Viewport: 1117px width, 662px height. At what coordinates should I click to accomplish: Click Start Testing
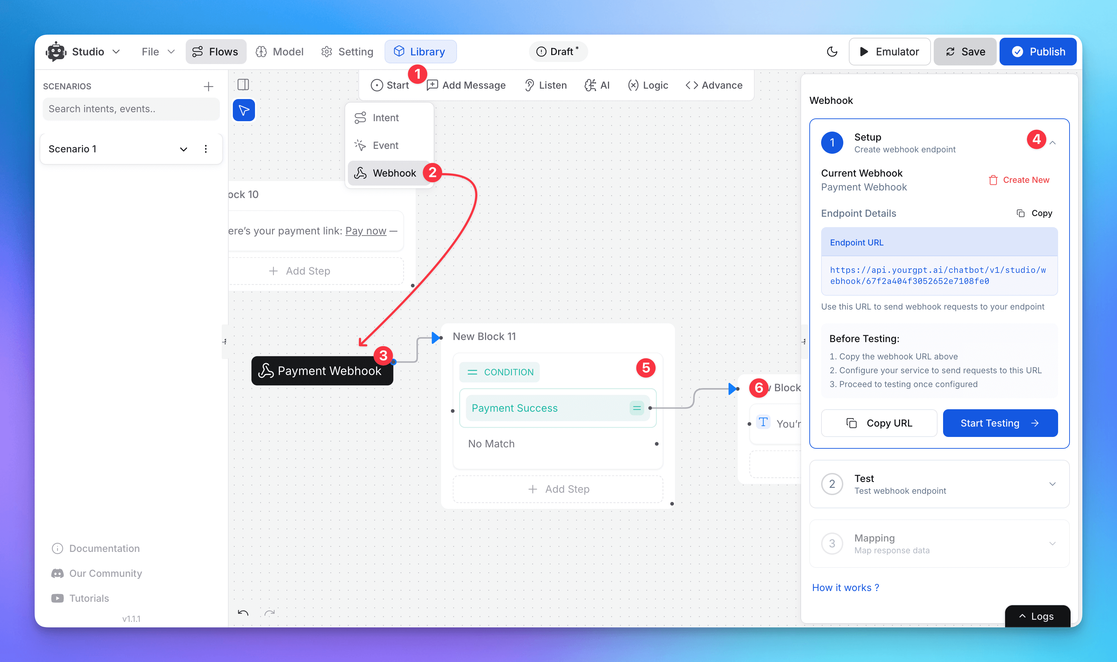1000,423
